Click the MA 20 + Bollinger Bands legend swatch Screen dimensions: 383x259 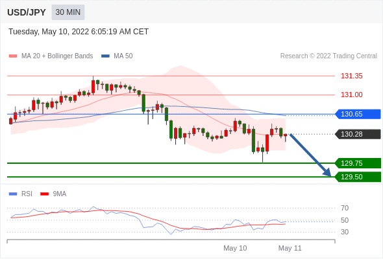click(x=13, y=56)
